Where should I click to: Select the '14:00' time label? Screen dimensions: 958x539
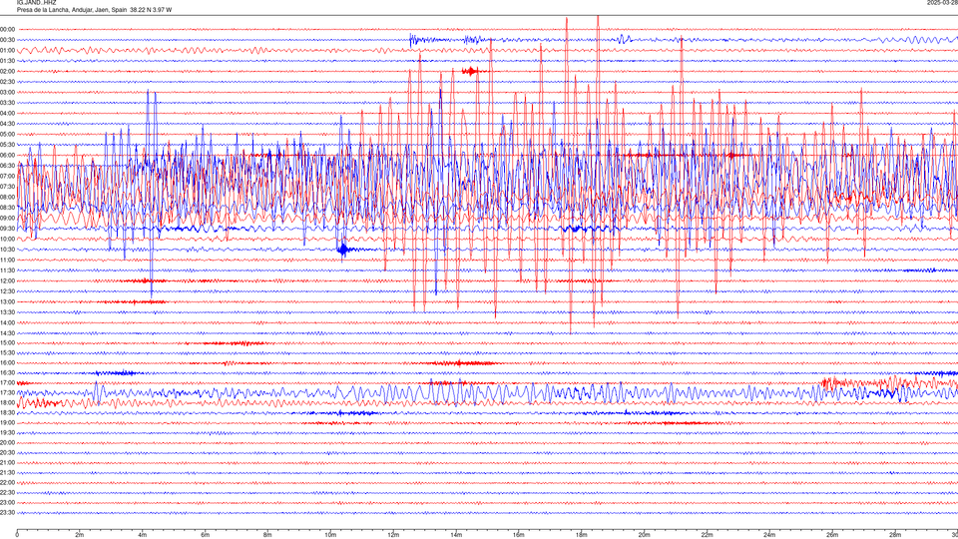7,322
